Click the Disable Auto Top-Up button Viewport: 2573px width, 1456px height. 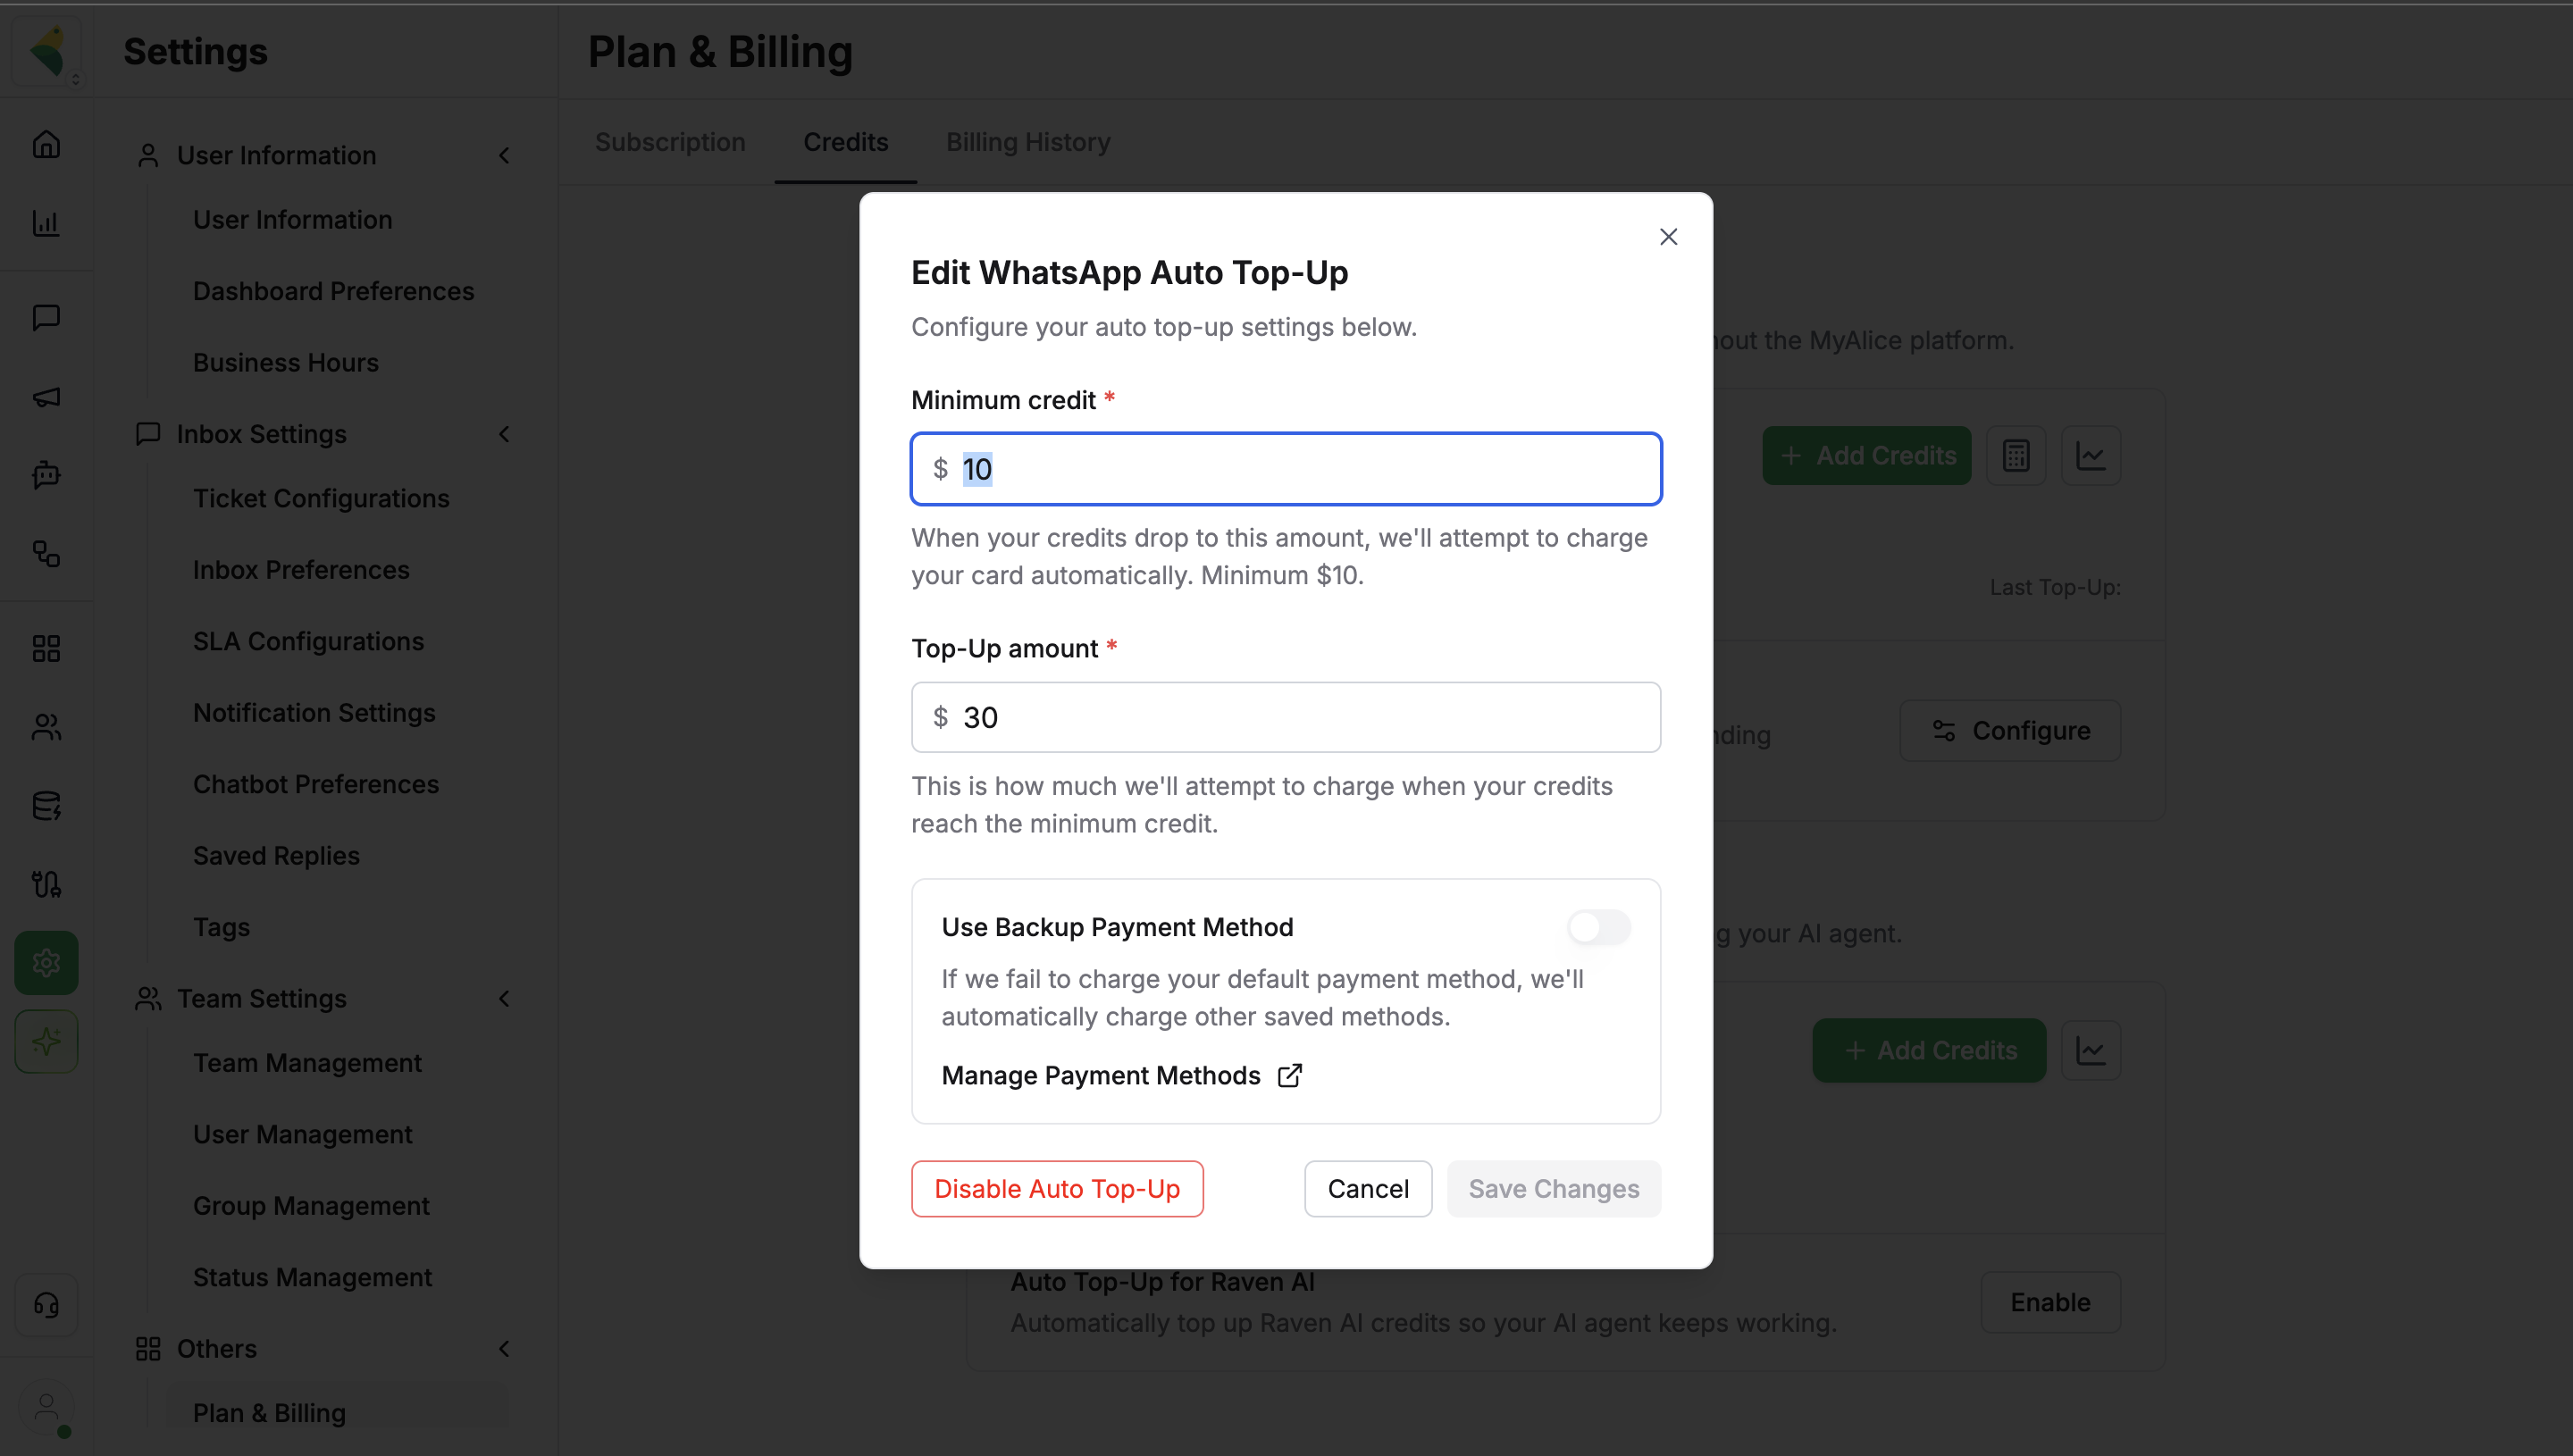click(1057, 1189)
